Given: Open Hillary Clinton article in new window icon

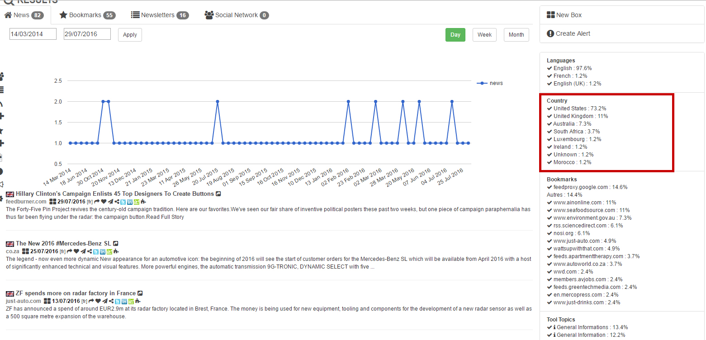Looking at the screenshot, I should click(x=218, y=194).
